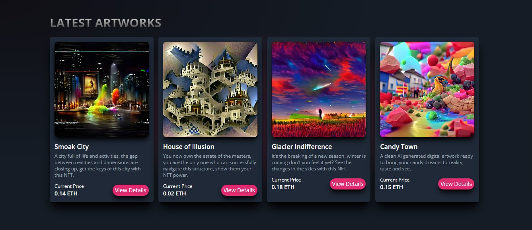This screenshot has width=532, height=230.
Task: Click the Glacier Indifference description text
Action: (319, 162)
